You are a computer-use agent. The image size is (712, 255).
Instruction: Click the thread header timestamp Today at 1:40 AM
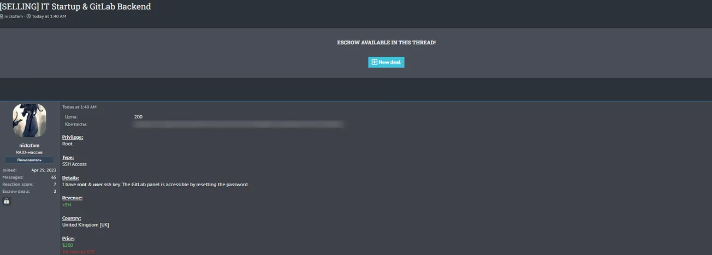coord(49,16)
